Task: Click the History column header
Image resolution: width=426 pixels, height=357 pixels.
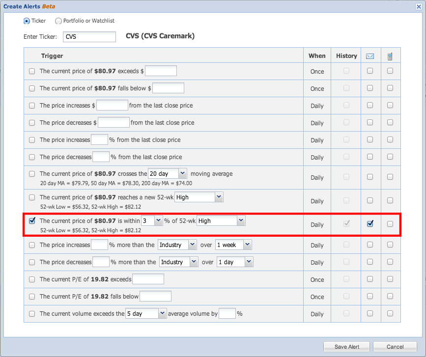Action: coord(346,56)
